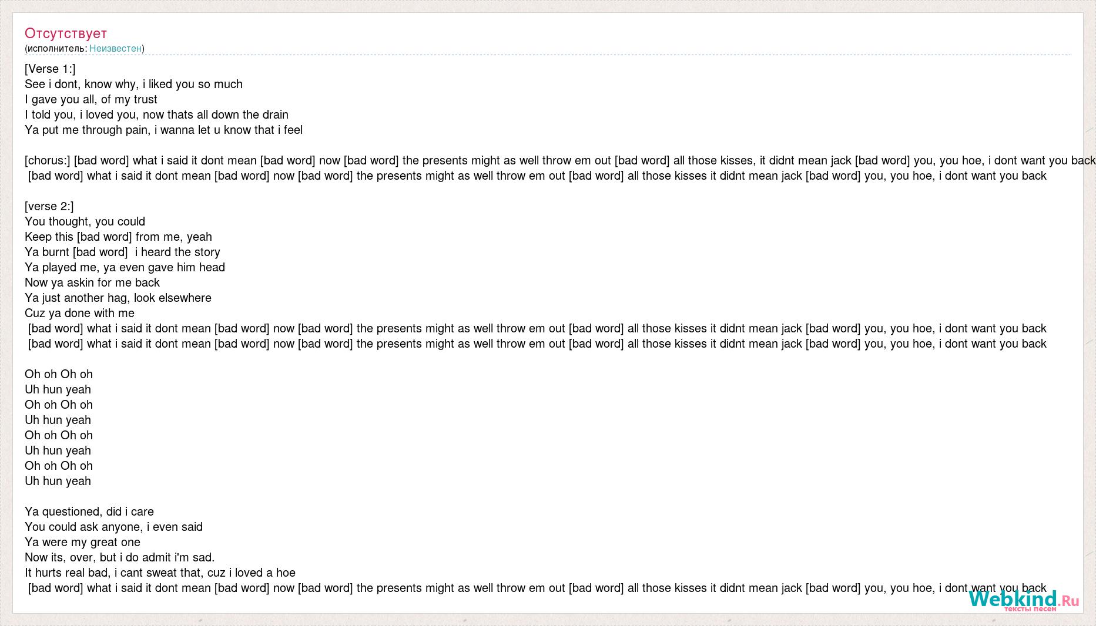Screen dimensions: 1096x626
Task: Click the Отсутствует song title
Action: click(x=66, y=33)
